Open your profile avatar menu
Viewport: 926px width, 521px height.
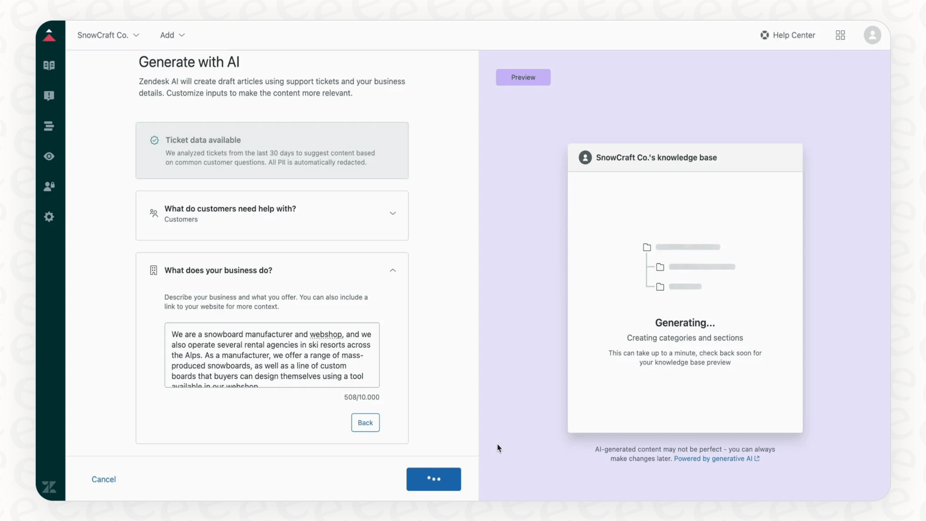[872, 35]
